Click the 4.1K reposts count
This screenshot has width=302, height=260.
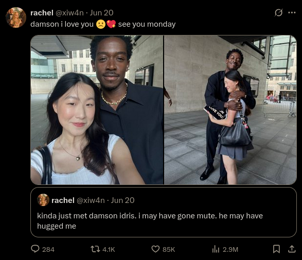[x=109, y=249]
